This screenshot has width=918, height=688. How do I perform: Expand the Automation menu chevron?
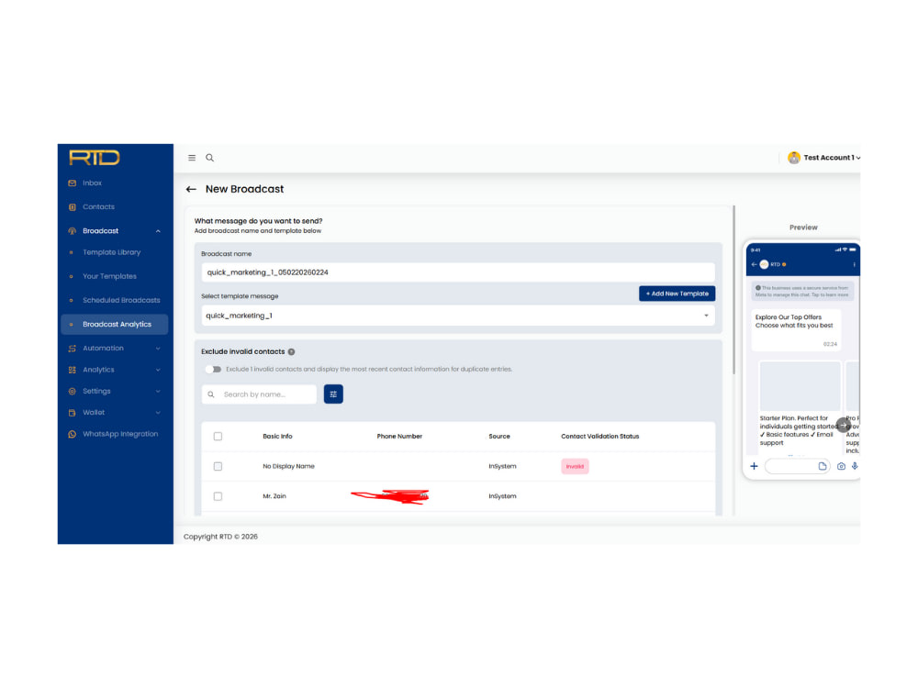pyautogui.click(x=158, y=349)
